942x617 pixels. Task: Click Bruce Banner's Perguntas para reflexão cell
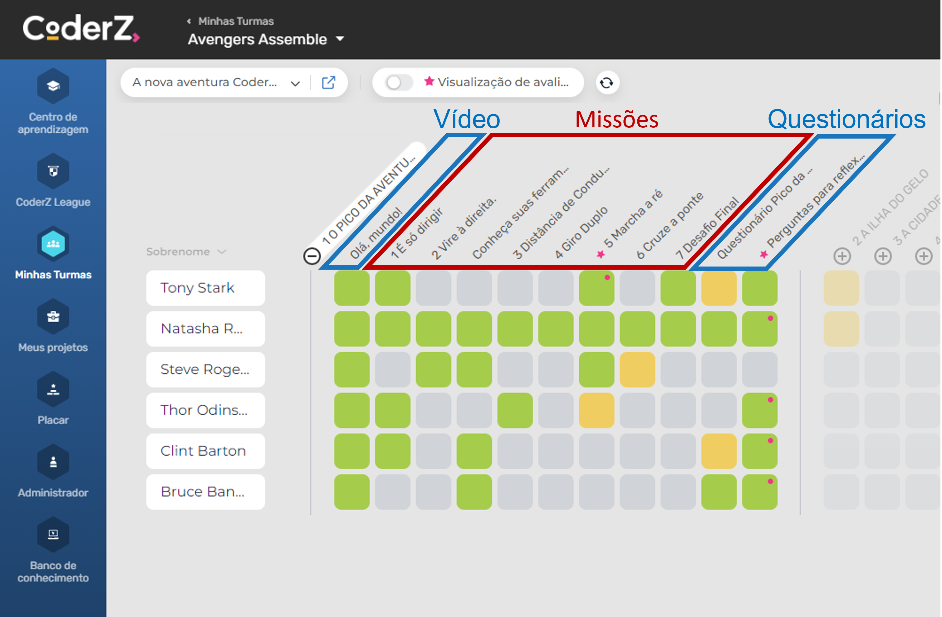[x=759, y=492]
